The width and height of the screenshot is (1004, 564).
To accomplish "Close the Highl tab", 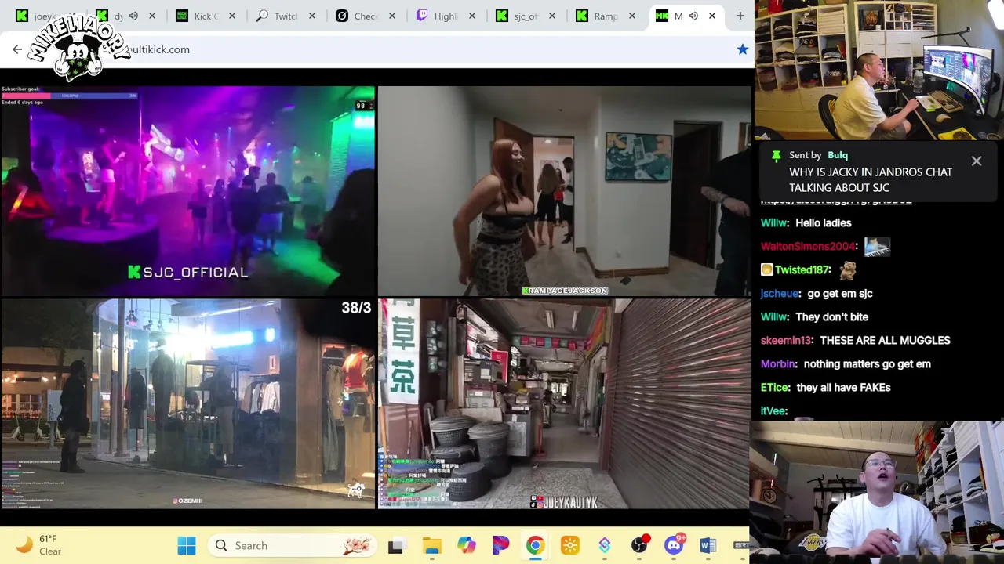I will (x=472, y=16).
